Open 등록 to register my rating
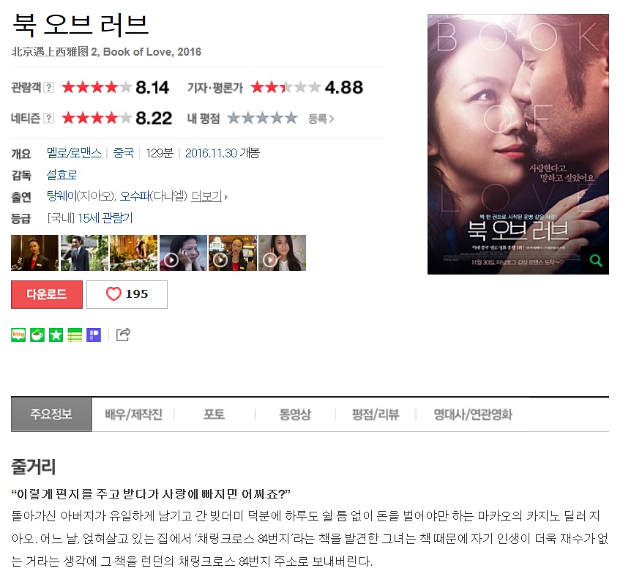623x582 pixels. [321, 119]
